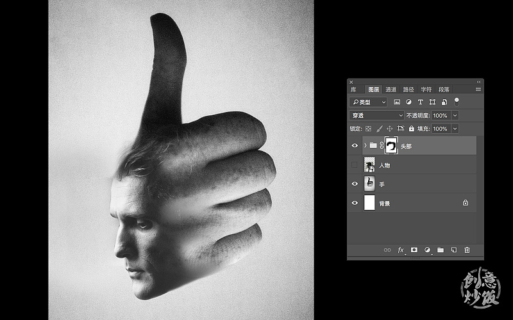This screenshot has width=513, height=320.
Task: Hide the 手 layer
Action: pyautogui.click(x=355, y=184)
